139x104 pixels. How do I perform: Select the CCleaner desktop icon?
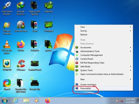pos(21,65)
